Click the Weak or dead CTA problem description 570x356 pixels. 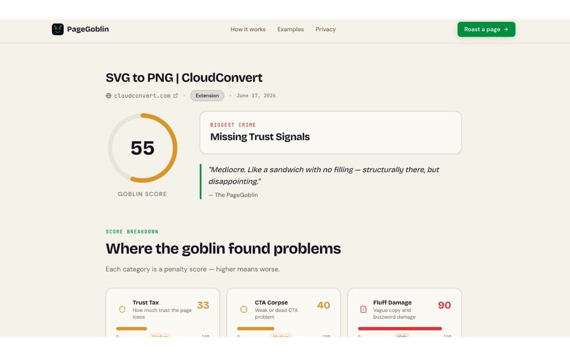point(276,314)
